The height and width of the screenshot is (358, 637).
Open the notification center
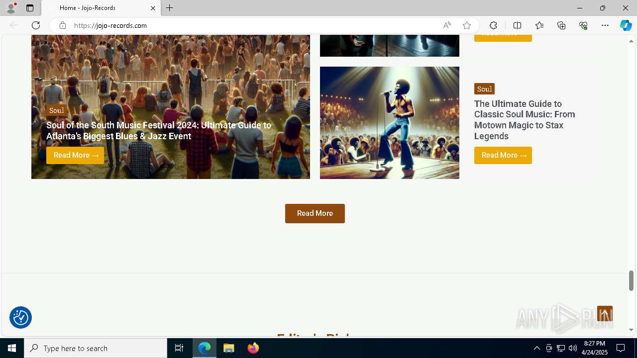[621, 348]
